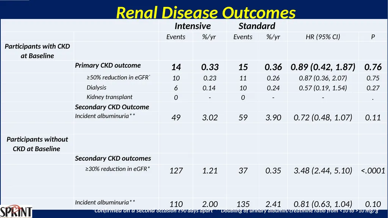
Task: Select the rate value '2.00'
Action: tap(210, 204)
